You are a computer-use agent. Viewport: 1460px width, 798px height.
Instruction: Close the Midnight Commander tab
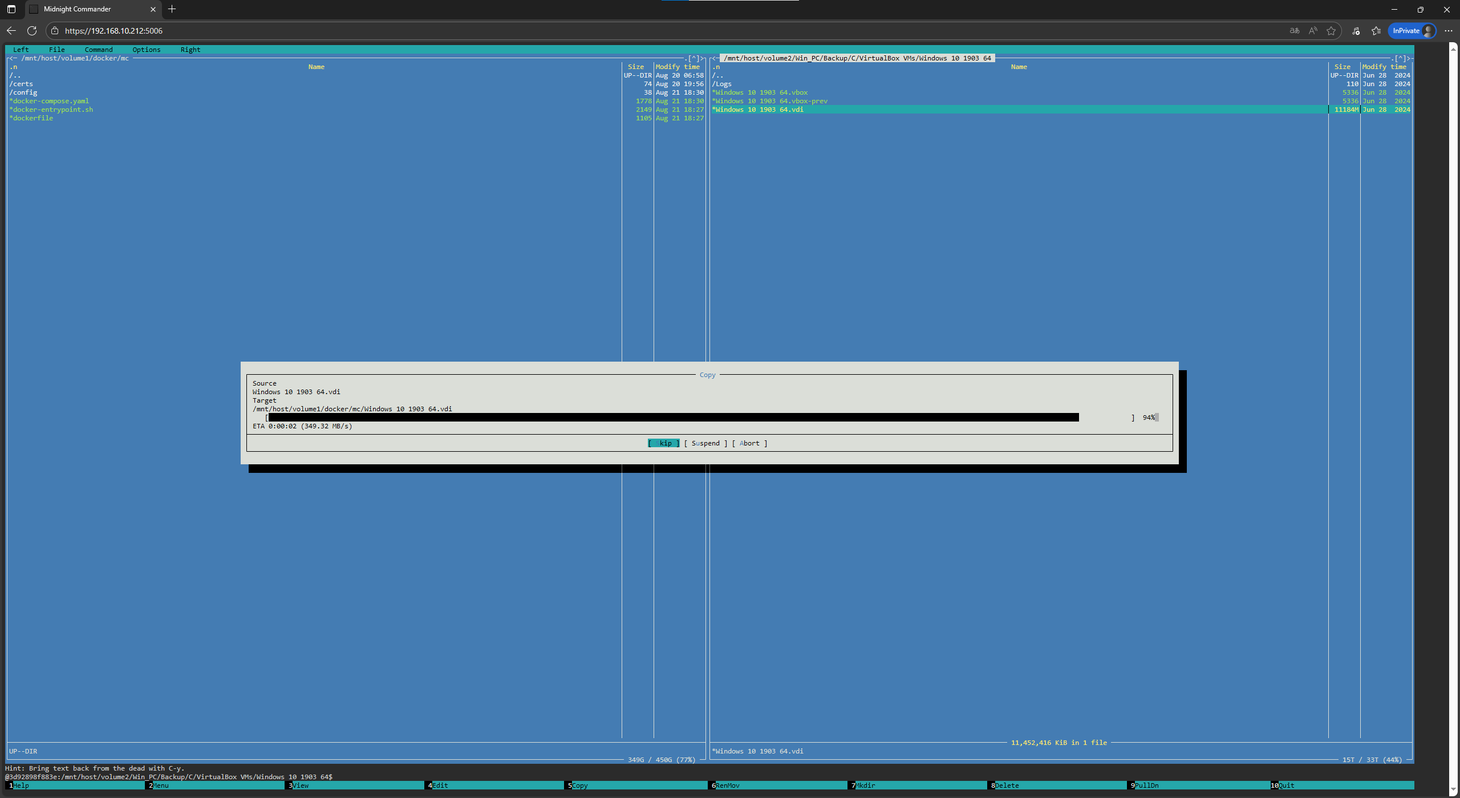[153, 9]
